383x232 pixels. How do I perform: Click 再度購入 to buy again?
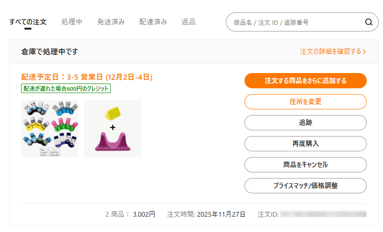point(305,144)
